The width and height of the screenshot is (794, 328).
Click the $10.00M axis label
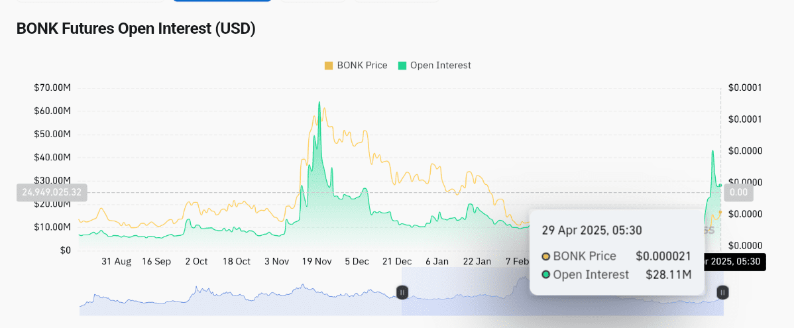(52, 227)
